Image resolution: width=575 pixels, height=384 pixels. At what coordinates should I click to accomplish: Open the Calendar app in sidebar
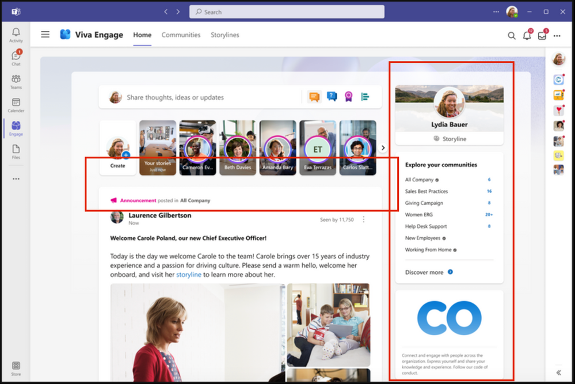(16, 105)
